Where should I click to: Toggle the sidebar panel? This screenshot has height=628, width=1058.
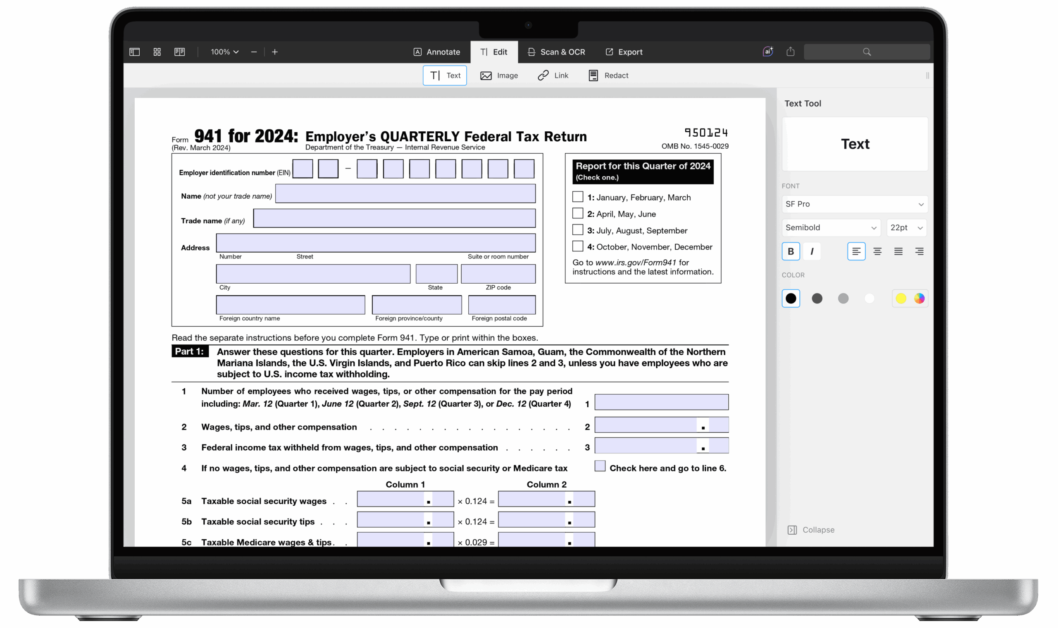[134, 52]
